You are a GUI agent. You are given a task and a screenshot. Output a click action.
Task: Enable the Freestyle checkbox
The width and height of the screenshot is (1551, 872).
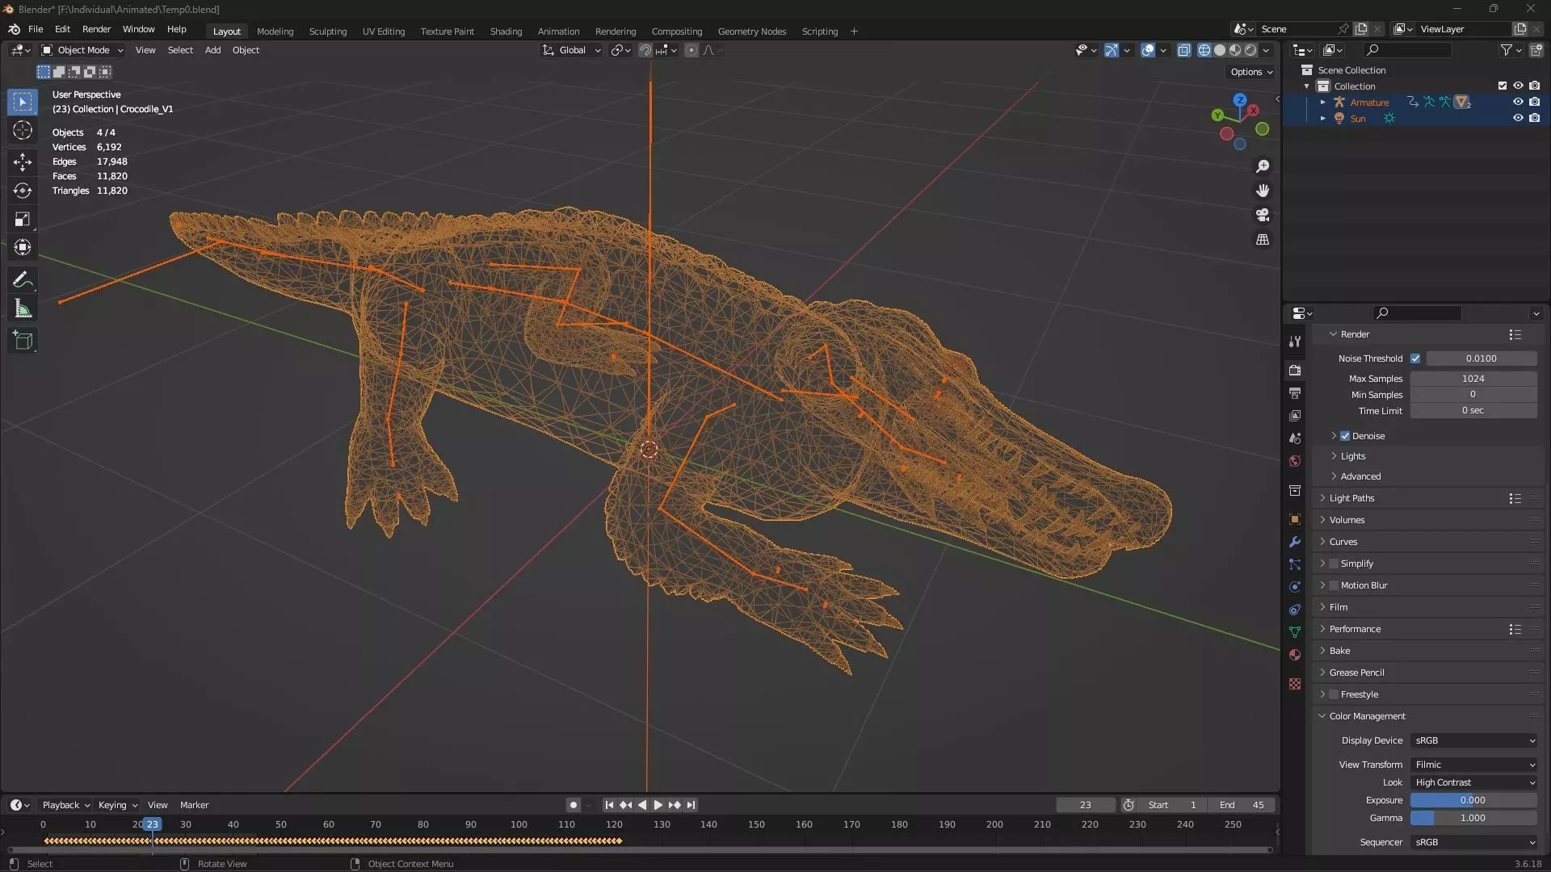[1334, 694]
